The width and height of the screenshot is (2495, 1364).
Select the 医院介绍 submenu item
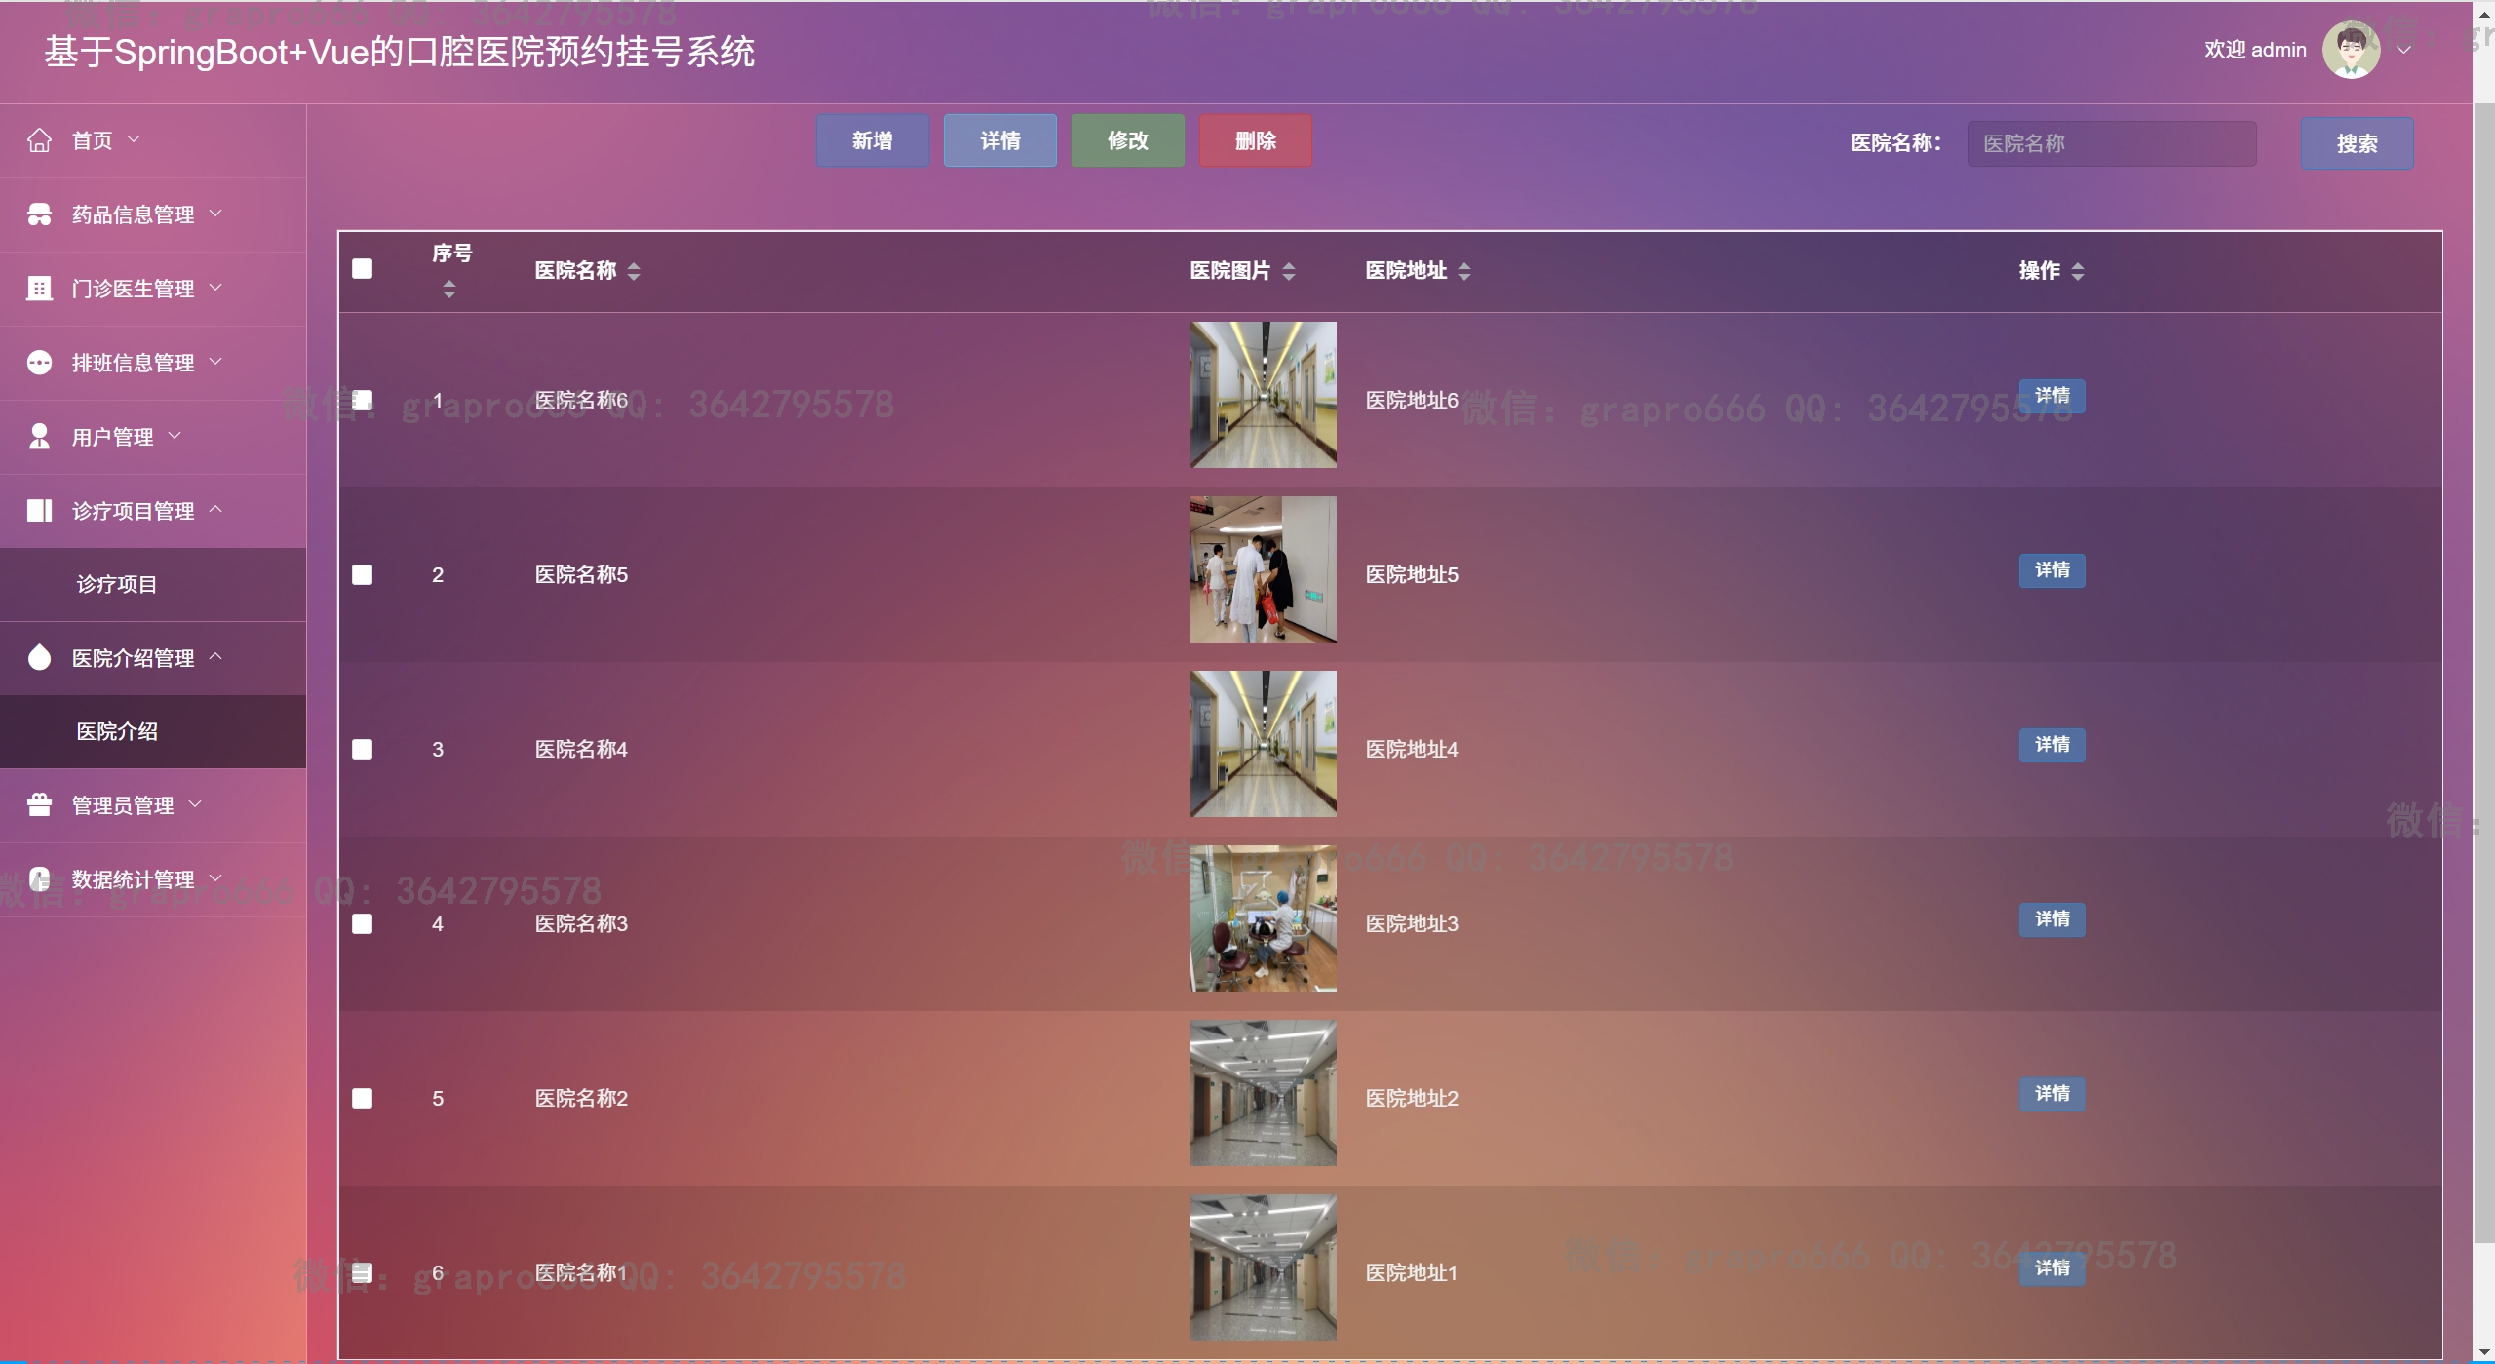click(117, 732)
